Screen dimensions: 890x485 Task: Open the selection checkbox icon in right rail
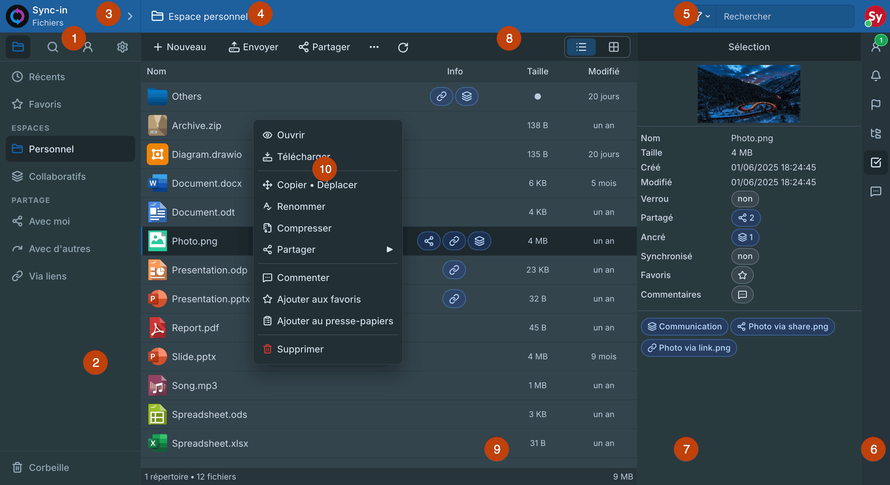click(x=876, y=163)
